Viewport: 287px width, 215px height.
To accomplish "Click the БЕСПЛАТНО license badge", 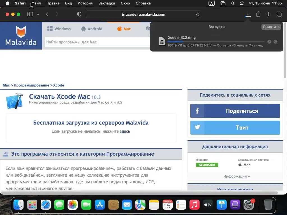I will click(207, 165).
